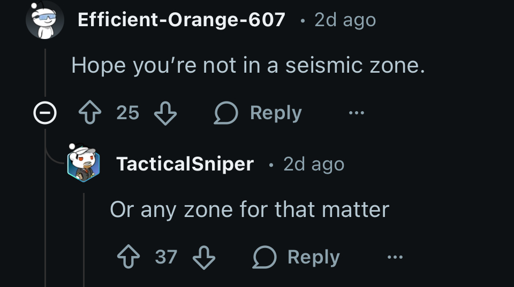Click the TacticalSniper username

(185, 164)
